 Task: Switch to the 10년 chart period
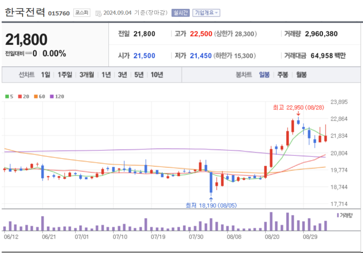[157, 75]
